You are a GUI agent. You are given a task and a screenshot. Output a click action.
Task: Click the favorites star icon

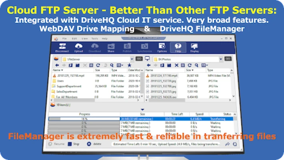[x=129, y=65]
